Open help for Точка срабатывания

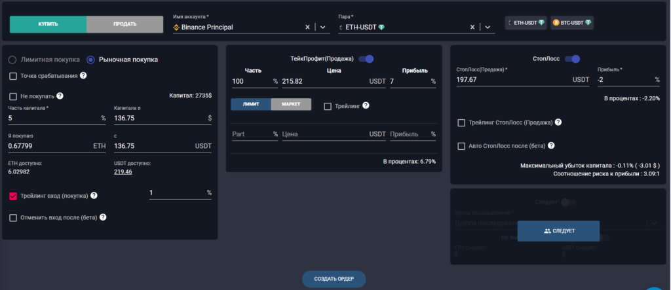coord(83,76)
